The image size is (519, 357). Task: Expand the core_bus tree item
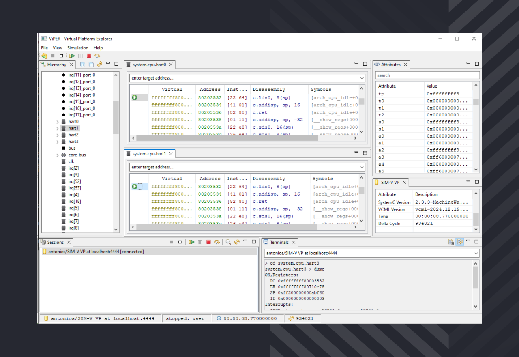[58, 155]
